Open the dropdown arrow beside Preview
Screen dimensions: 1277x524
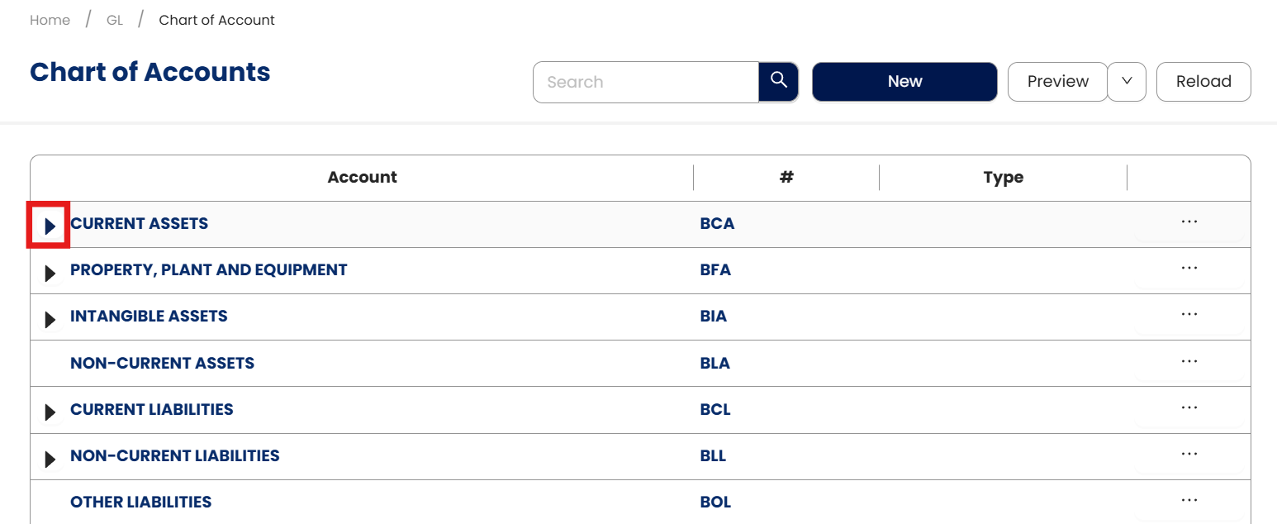1126,81
